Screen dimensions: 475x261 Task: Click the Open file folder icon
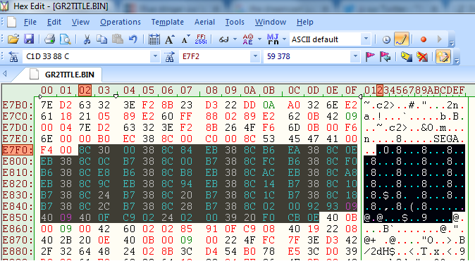(x=13, y=39)
